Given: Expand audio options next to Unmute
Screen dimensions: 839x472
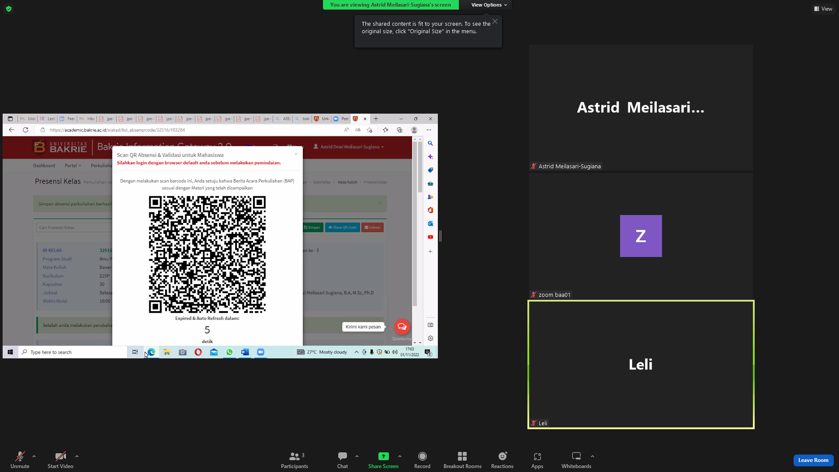Looking at the screenshot, I should [34, 456].
